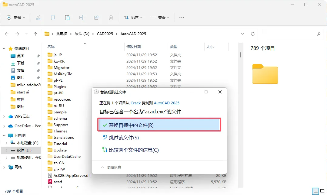Image resolution: width=327 pixels, height=195 pixels.
Task: Click CAD2025 in address breadcrumb
Action: click(x=105, y=34)
